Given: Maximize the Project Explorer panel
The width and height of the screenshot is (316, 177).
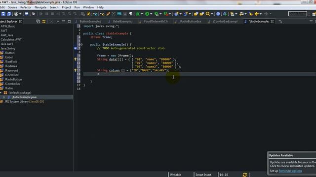Looking at the screenshot, I should (69, 21).
